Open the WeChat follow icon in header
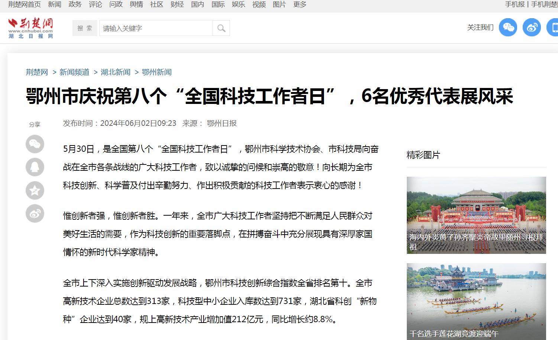 tap(507, 27)
